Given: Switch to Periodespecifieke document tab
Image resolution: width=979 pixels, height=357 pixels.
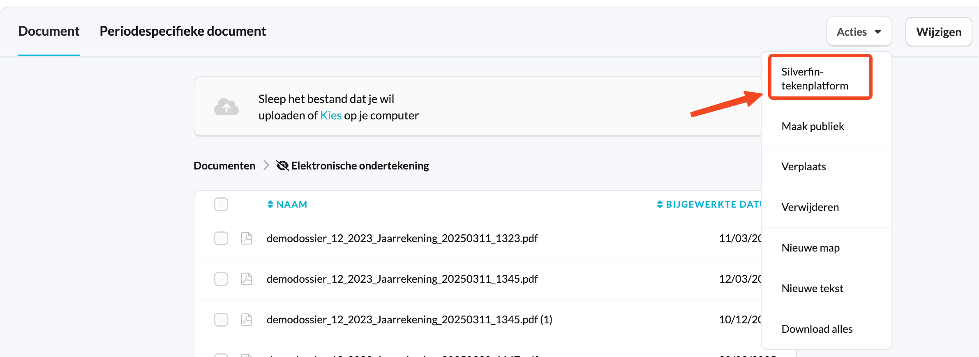Looking at the screenshot, I should (x=183, y=31).
